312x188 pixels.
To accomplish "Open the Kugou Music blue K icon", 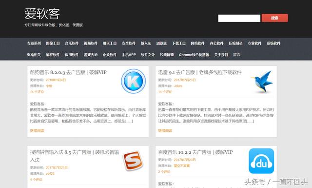I will point(133,81).
